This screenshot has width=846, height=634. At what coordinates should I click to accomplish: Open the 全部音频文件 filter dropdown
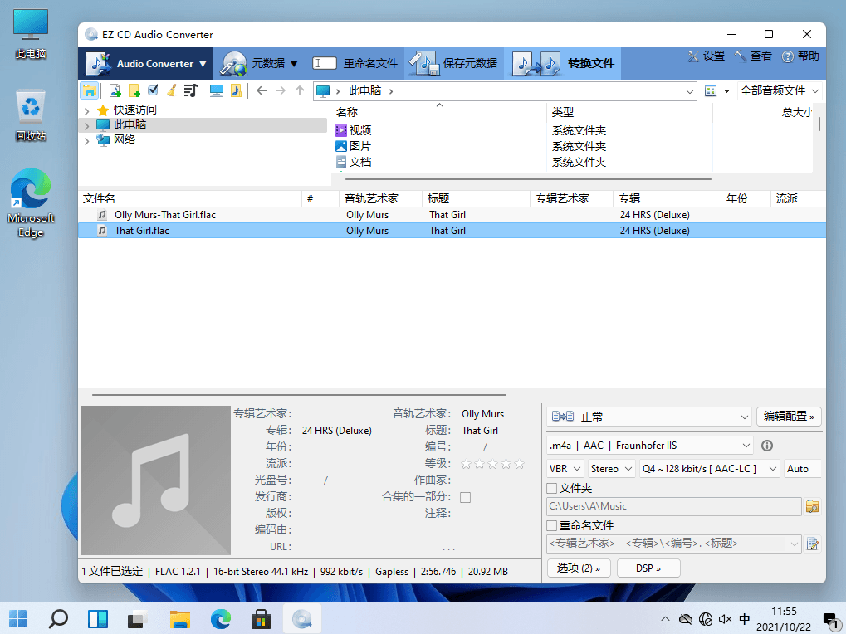pyautogui.click(x=779, y=91)
